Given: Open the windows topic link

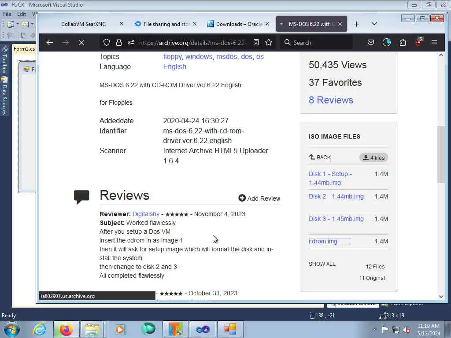Looking at the screenshot, I should pos(199,57).
